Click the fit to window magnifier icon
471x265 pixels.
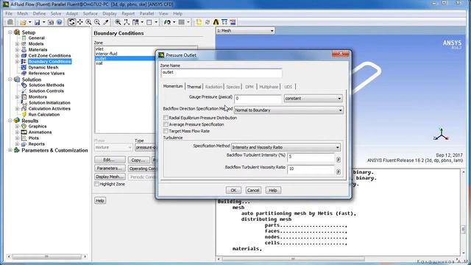coord(118,22)
